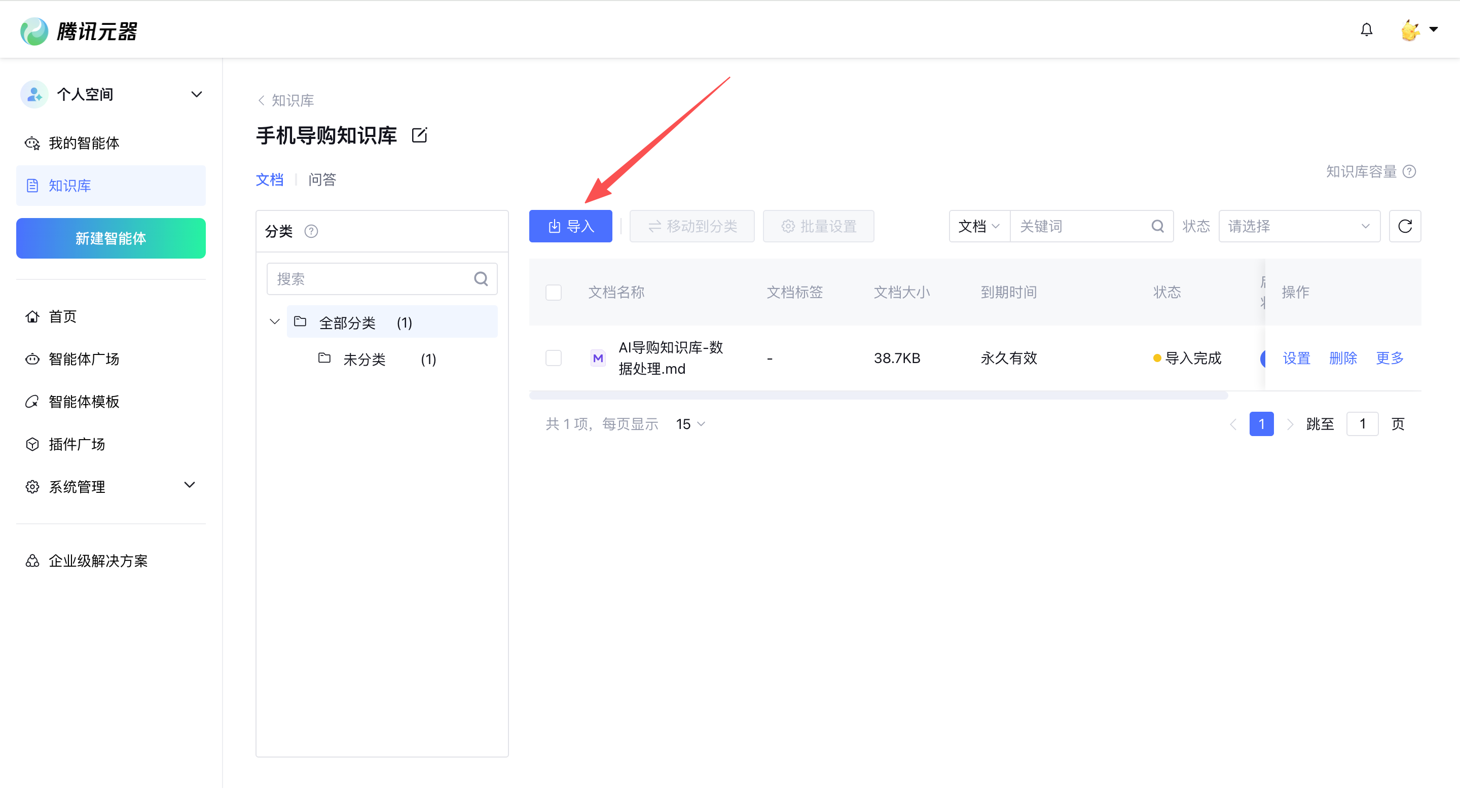Go to 插件广场 in sidebar

point(77,444)
